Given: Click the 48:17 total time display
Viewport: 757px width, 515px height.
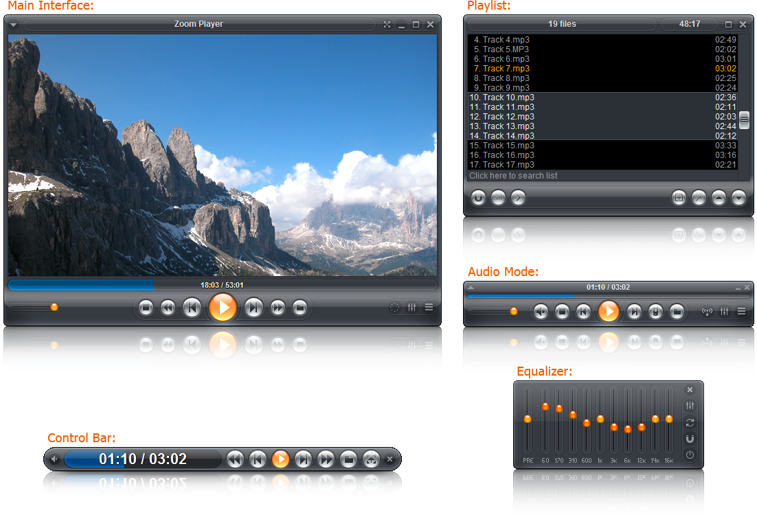Looking at the screenshot, I should coord(690,23).
